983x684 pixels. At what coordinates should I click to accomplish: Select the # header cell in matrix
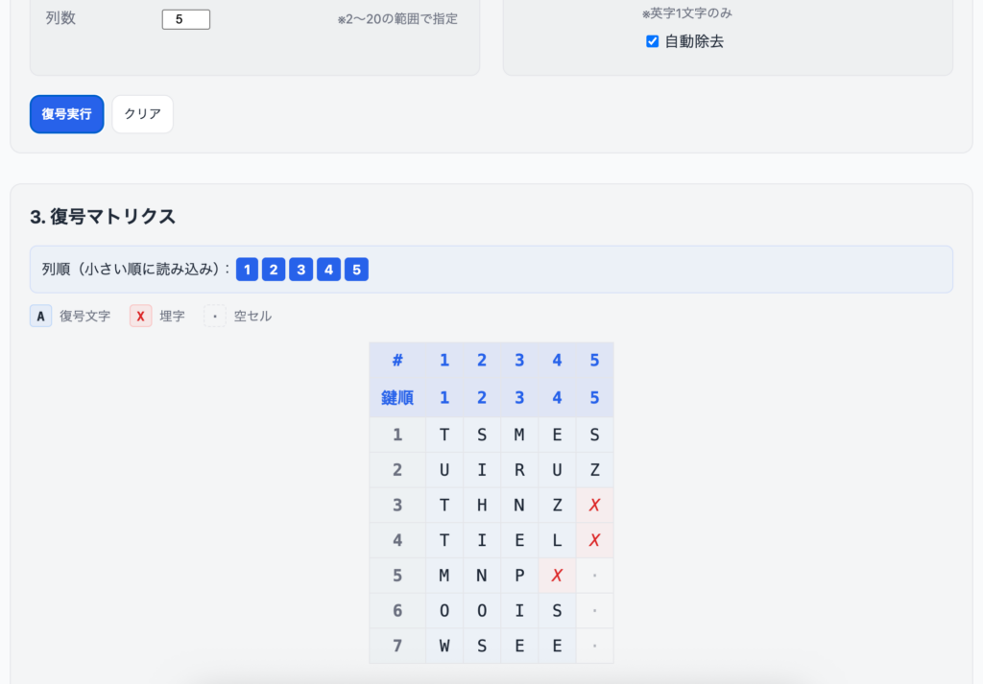pos(397,361)
